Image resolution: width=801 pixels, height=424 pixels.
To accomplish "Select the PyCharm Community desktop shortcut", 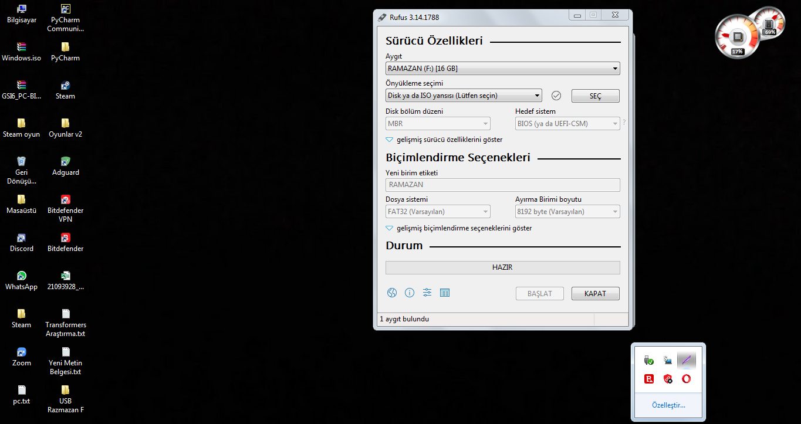I will [x=66, y=18].
